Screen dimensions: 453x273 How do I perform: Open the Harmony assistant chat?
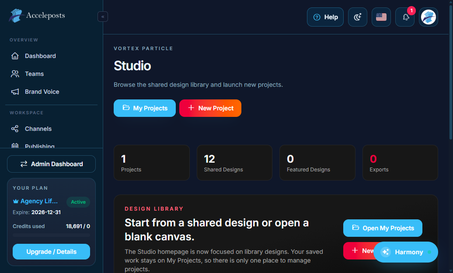(x=406, y=252)
